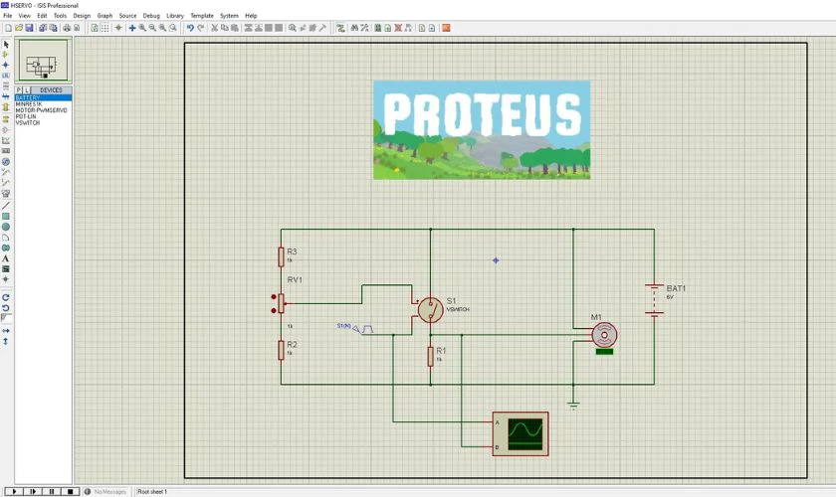This screenshot has width=836, height=497.
Task: Click the Step simulation button
Action: (x=33, y=491)
